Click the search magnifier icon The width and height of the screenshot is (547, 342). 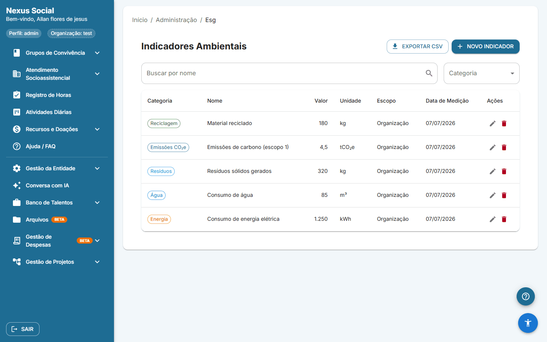(429, 73)
